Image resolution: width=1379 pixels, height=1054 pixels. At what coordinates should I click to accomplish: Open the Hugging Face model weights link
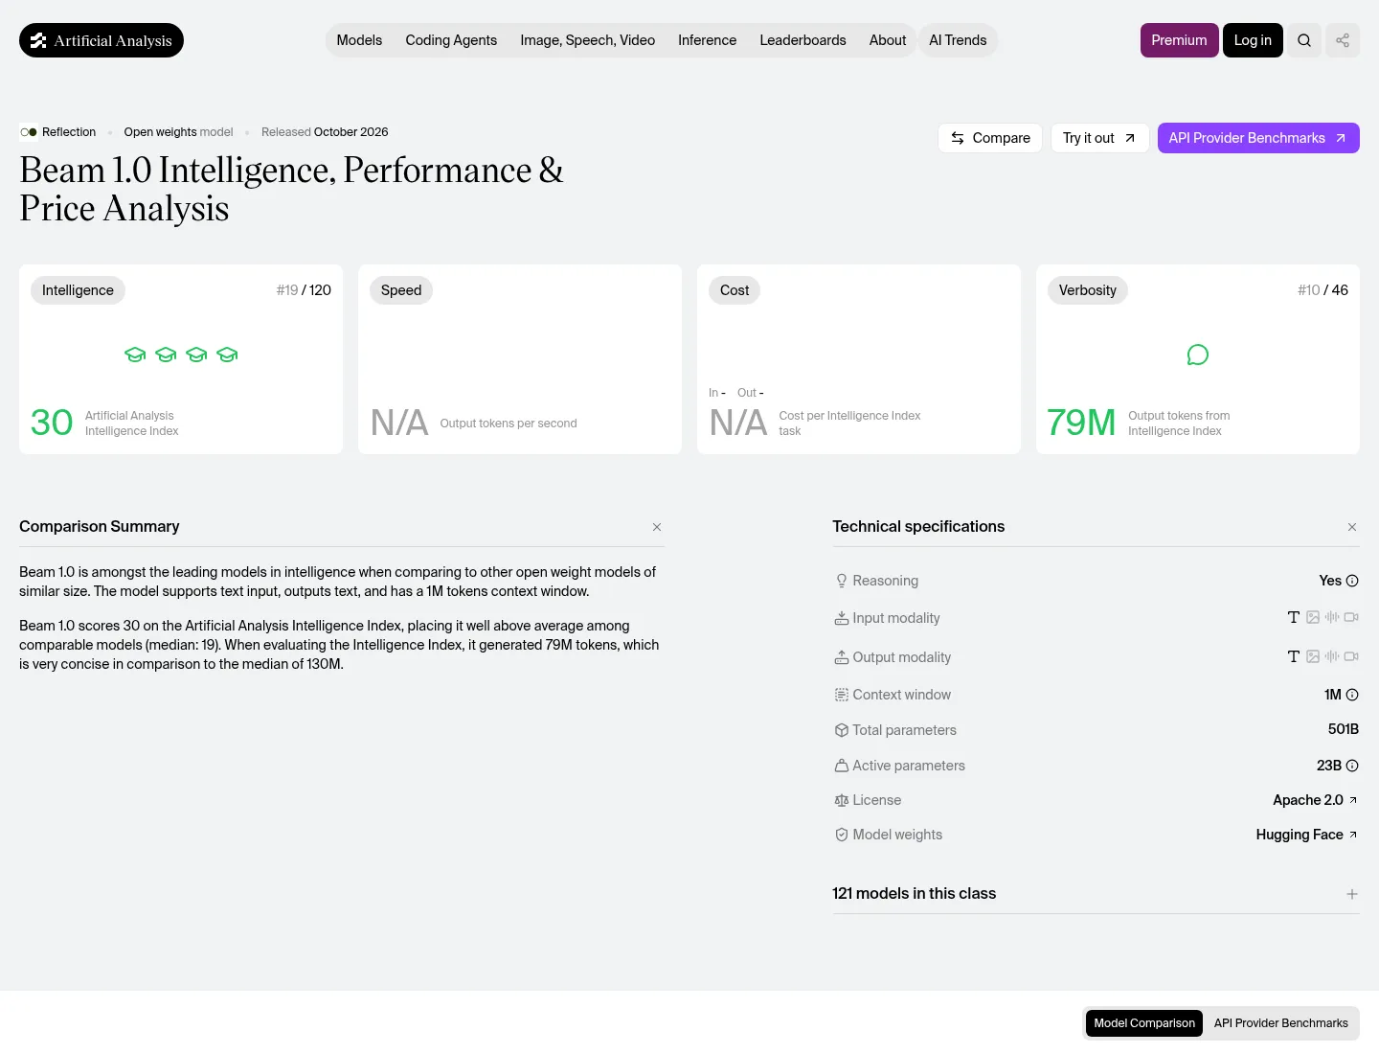coord(1307,835)
